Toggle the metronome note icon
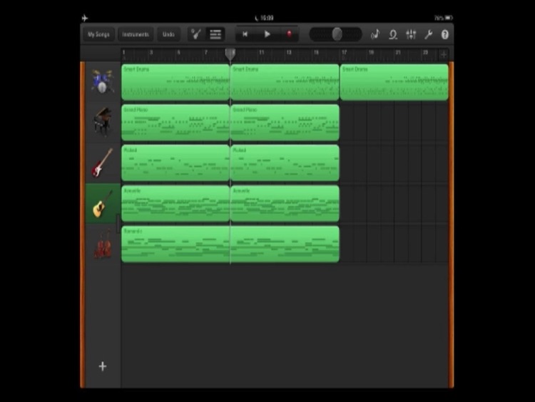Screen dimensions: 535x402 [x=375, y=34]
